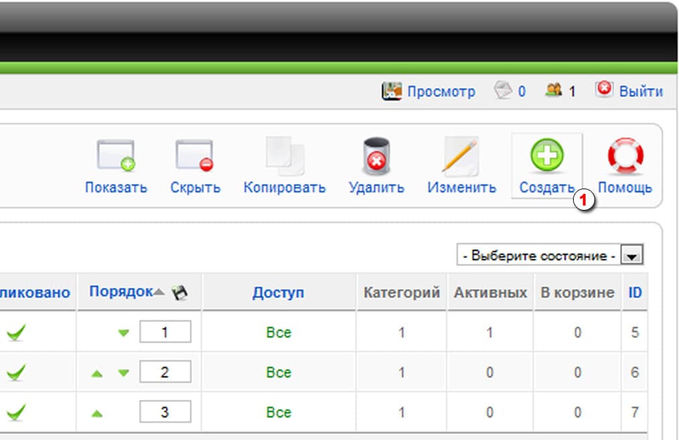
Task: Click the order input field showing 2
Action: [x=167, y=372]
